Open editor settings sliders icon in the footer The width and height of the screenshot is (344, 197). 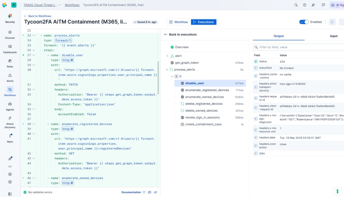[155, 192]
